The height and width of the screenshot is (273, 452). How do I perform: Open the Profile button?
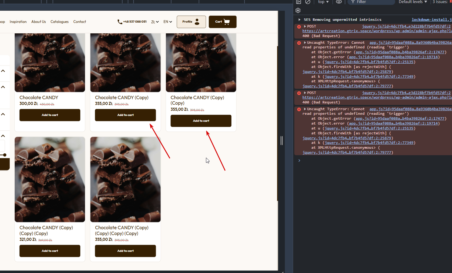point(191,22)
